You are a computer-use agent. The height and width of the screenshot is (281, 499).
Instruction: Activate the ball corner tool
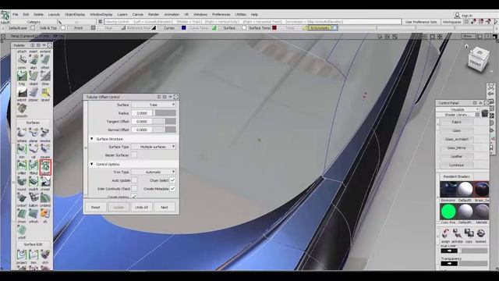(34, 197)
